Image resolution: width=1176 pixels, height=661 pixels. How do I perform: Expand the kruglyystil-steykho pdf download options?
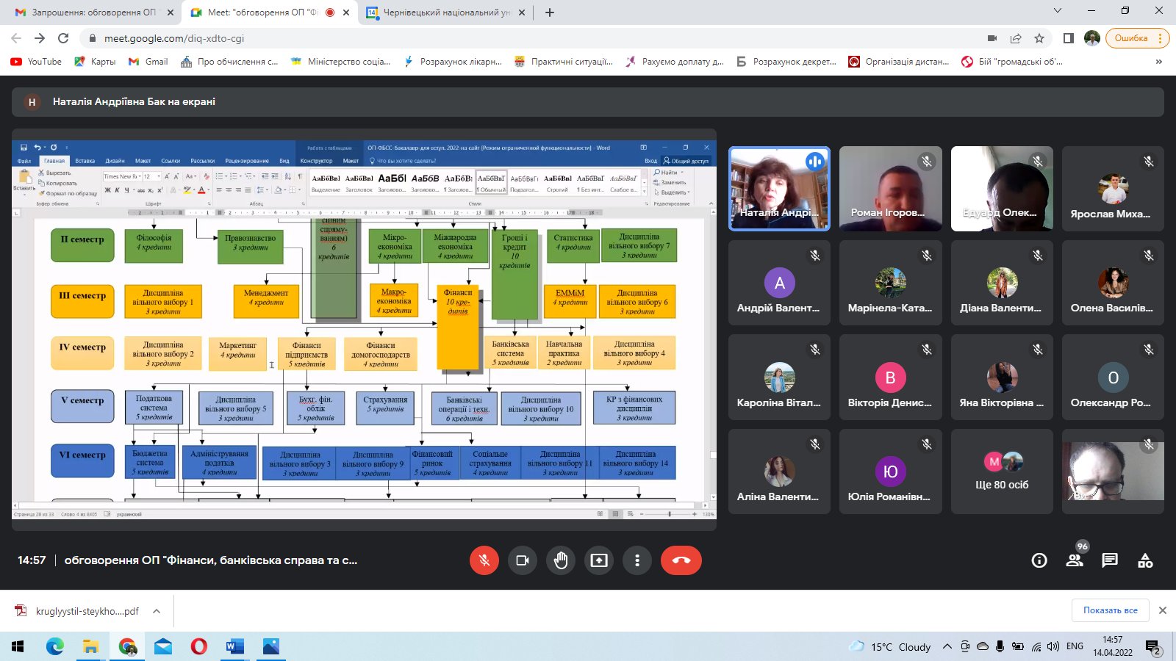157,611
